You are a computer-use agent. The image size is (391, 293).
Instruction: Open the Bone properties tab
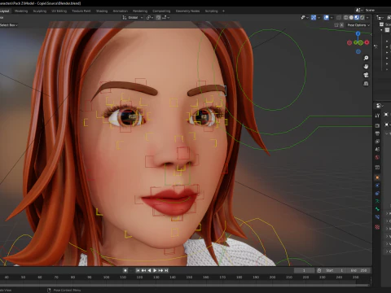click(x=377, y=209)
